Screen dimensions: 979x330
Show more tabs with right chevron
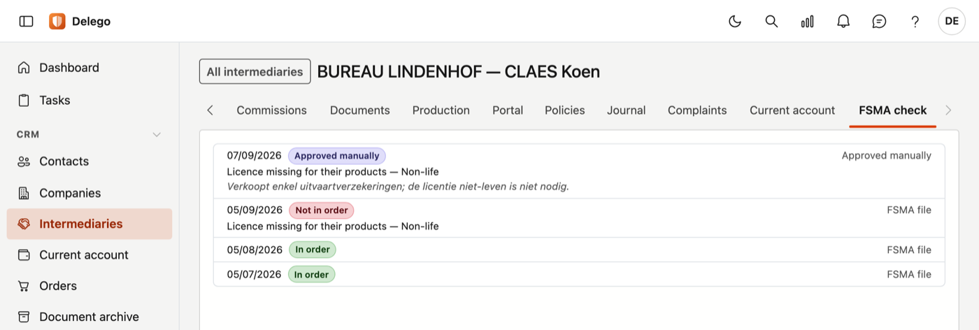click(x=948, y=110)
